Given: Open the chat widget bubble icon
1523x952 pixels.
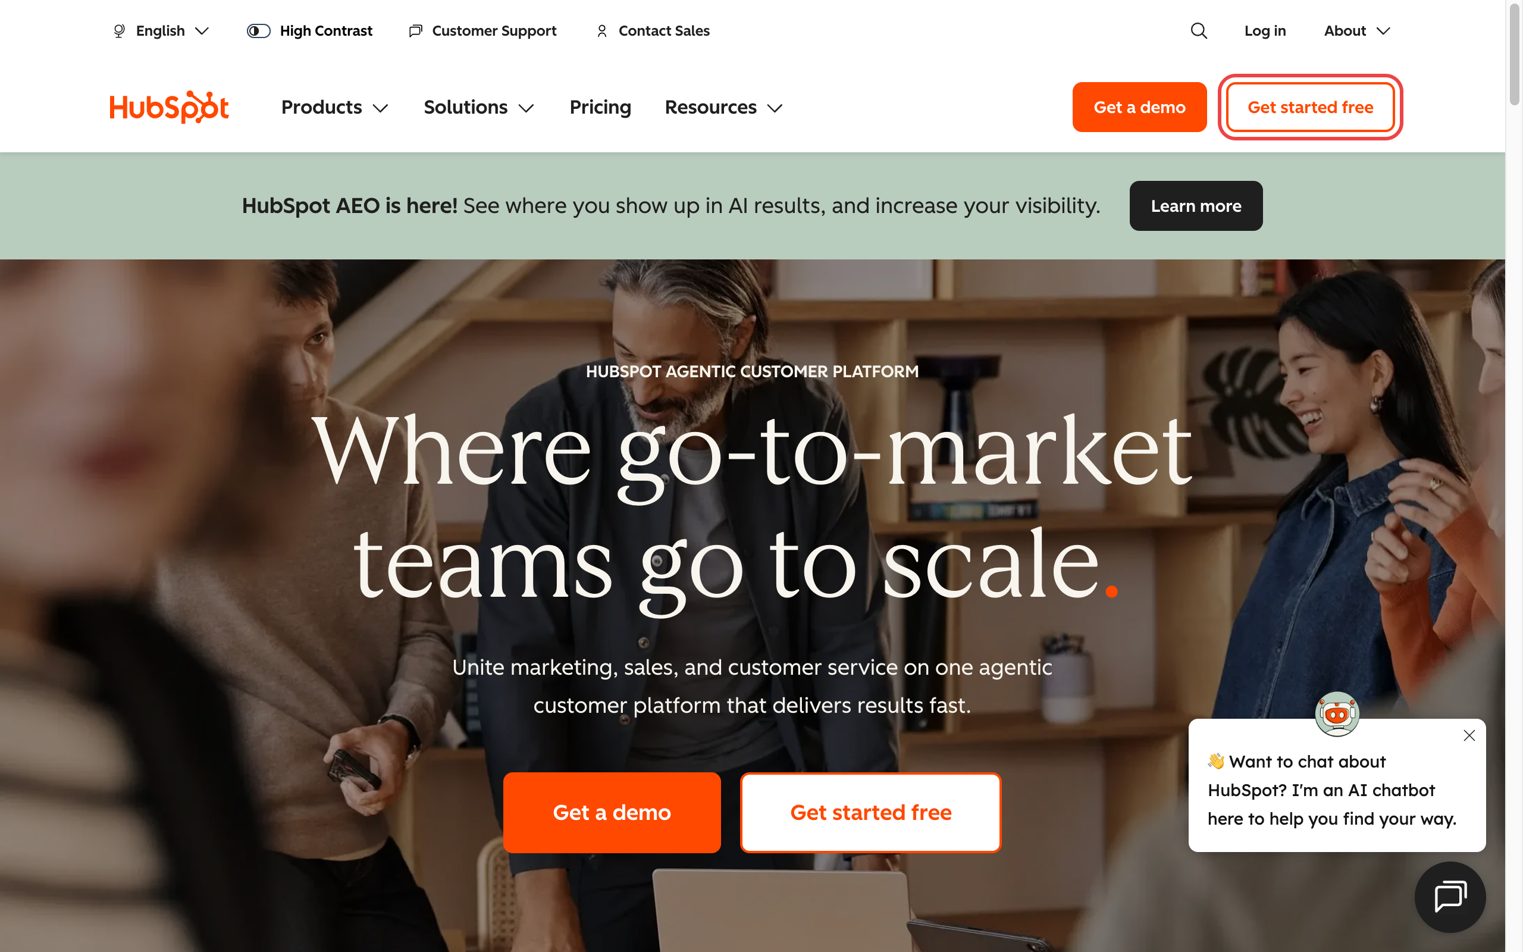Looking at the screenshot, I should tap(1450, 897).
